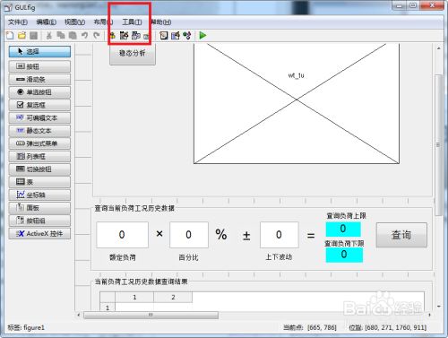Run the figure with the green arrow

pos(202,36)
